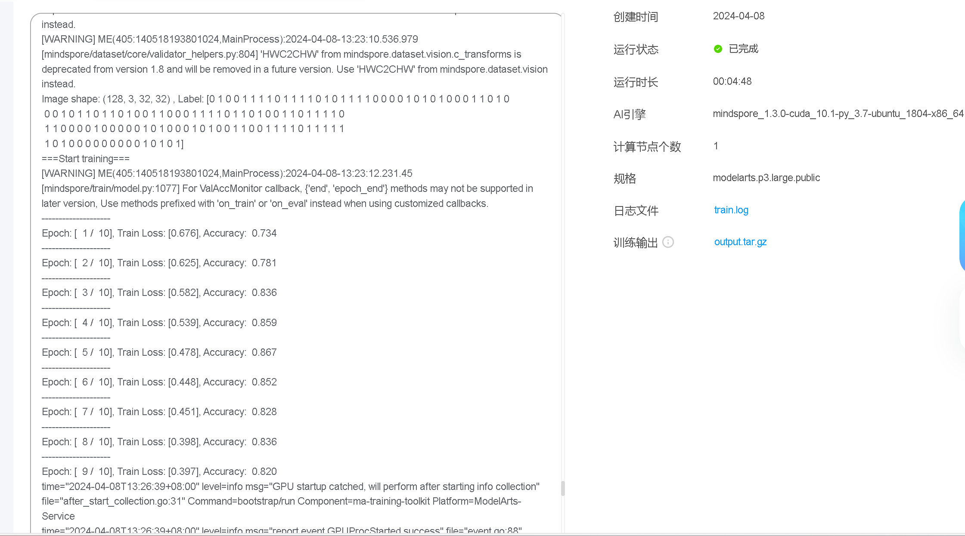Click the compute node count value 1

tap(716, 146)
